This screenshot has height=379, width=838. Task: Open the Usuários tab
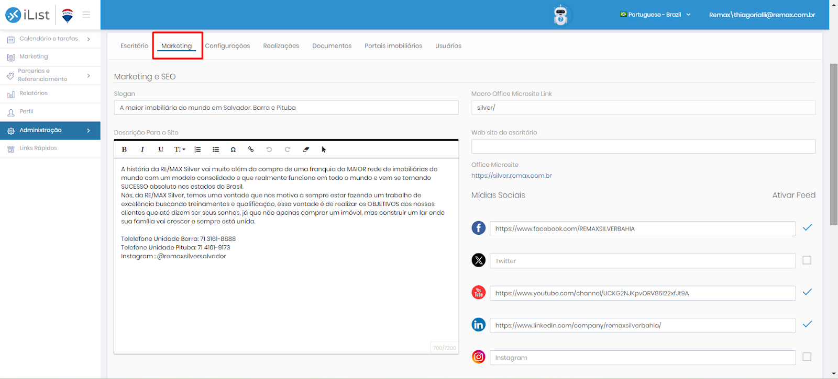(448, 46)
